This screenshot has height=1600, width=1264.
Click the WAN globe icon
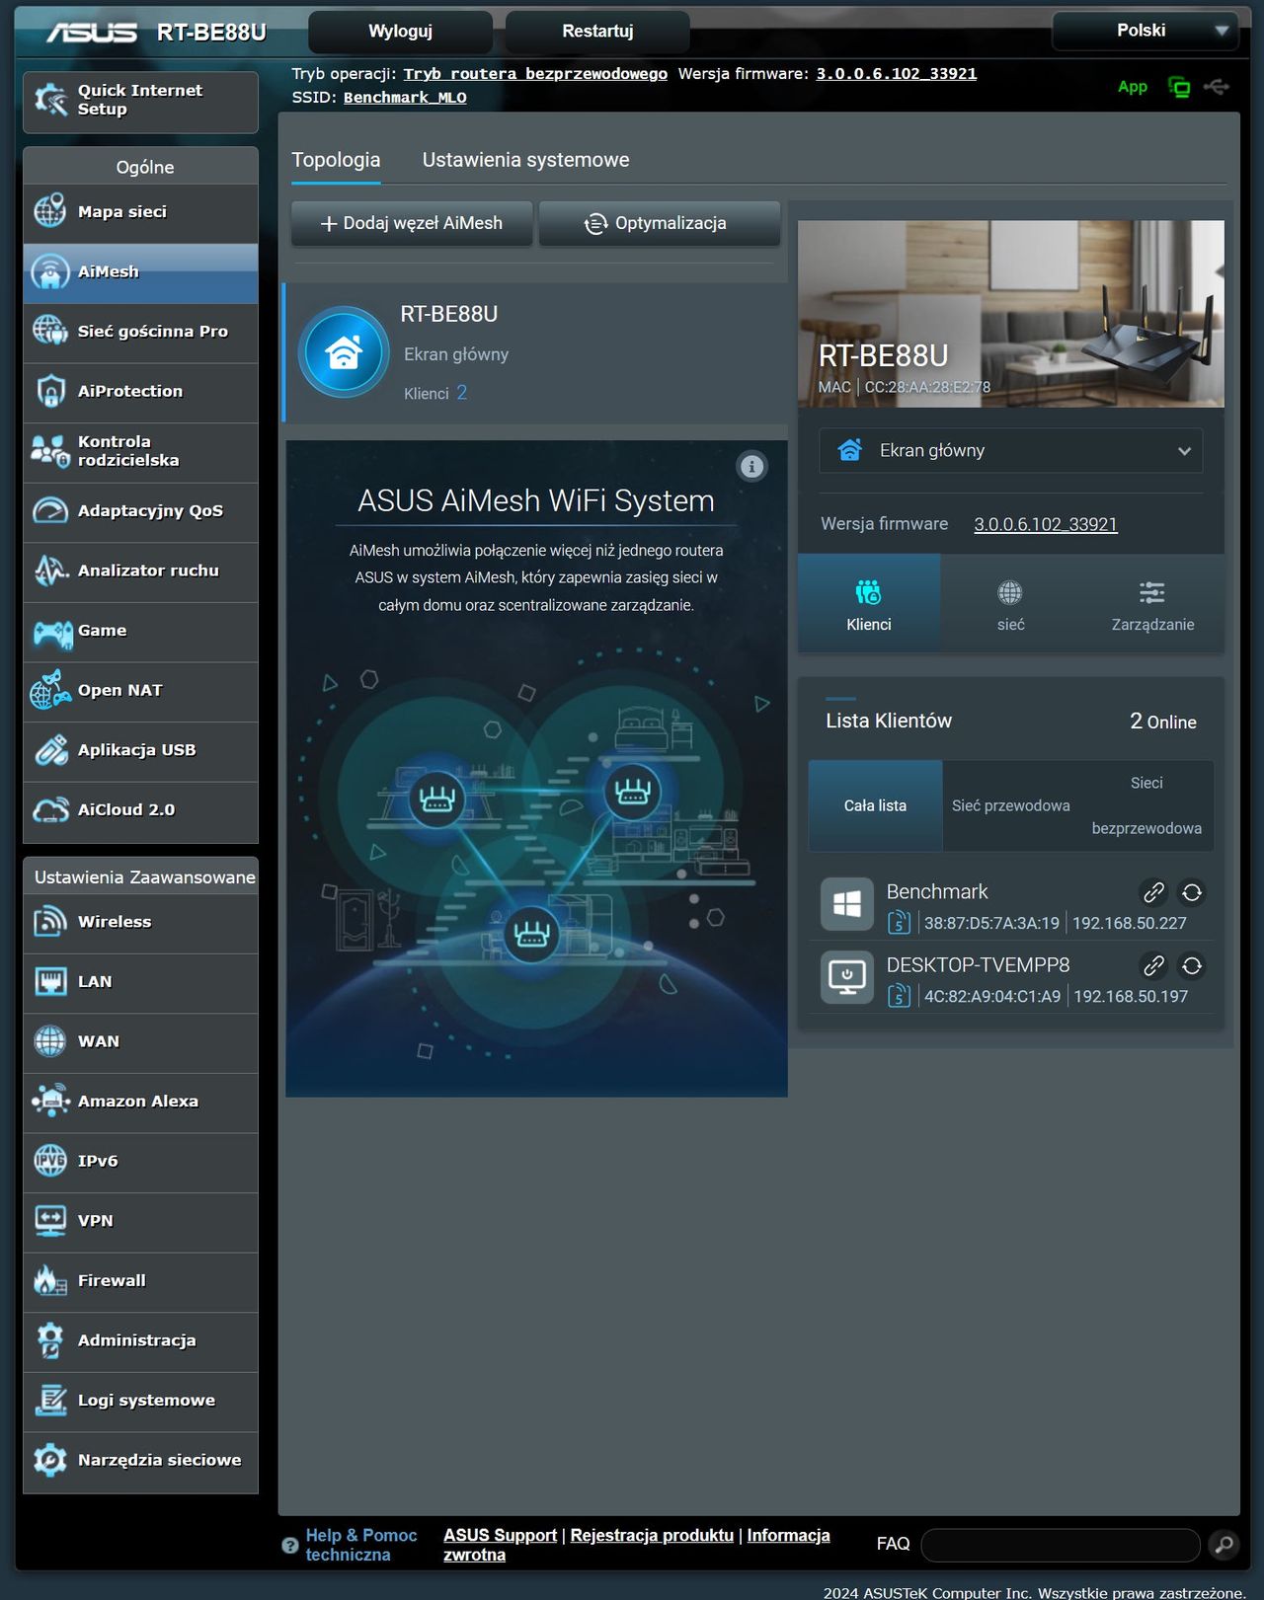pos(50,1041)
